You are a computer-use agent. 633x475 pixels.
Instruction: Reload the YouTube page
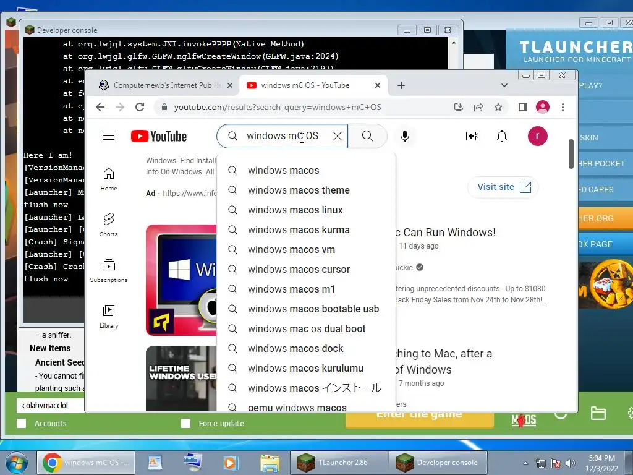coord(140,107)
